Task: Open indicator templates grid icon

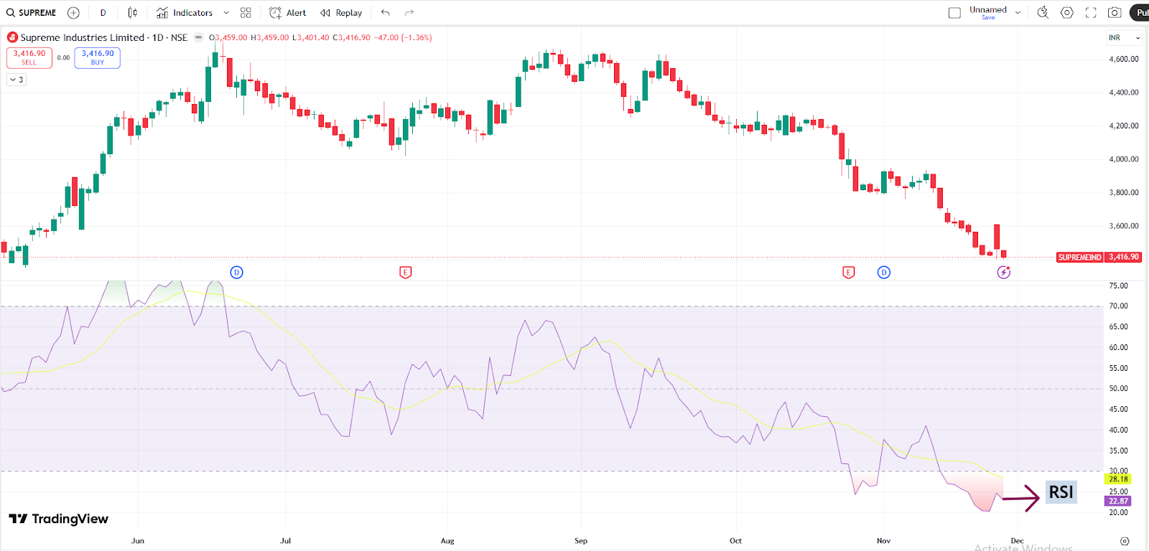Action: pos(246,13)
